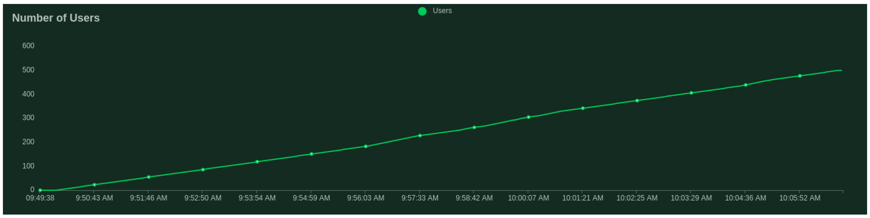Screen dimensions: 870x218
Task: Click the 10:00:07 AM x-axis label
Action: (529, 198)
